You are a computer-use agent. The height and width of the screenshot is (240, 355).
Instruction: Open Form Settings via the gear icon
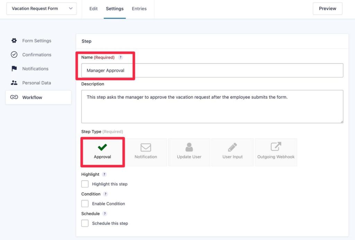pyautogui.click(x=14, y=40)
